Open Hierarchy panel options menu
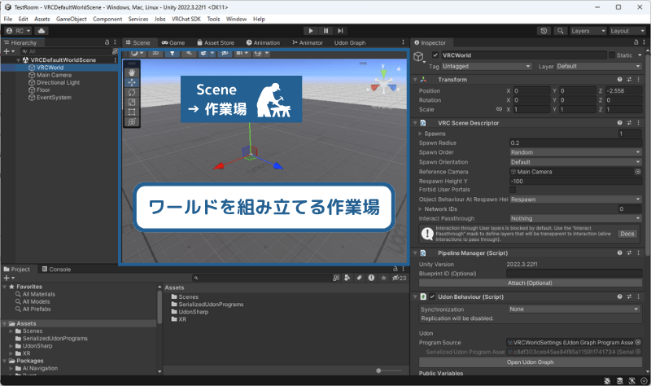 [115, 42]
